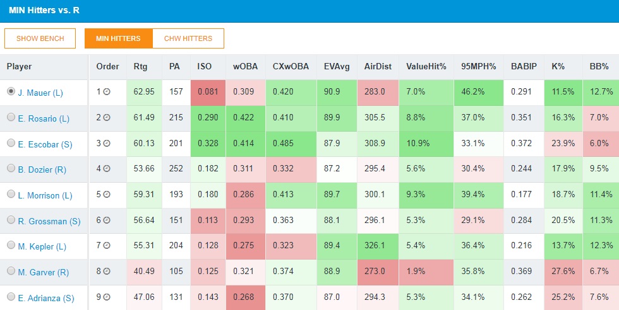Sort by the CXwOBA column header

291,67
